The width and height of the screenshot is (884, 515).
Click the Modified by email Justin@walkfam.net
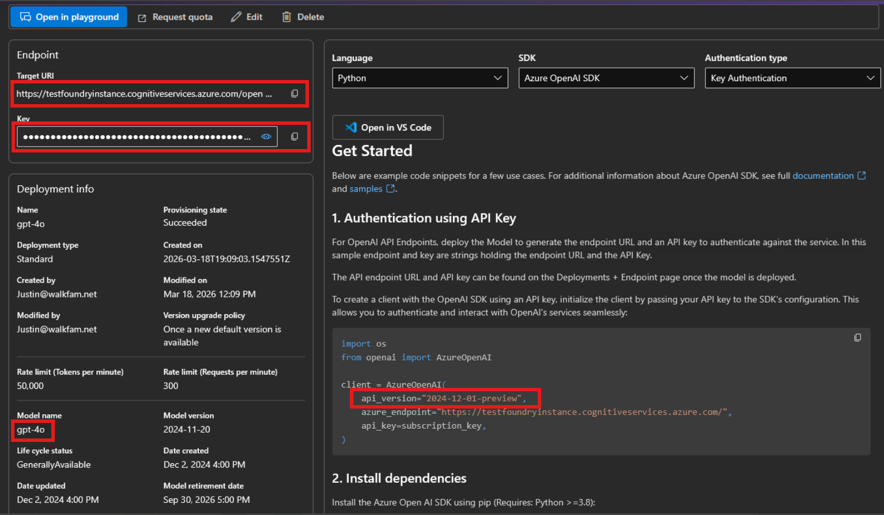point(56,329)
